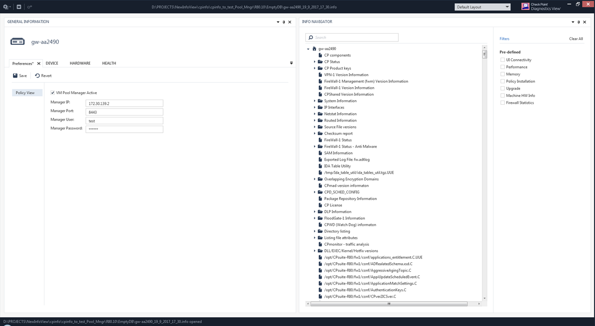Viewport: 595px width, 326px height.
Task: Click the Manager Port field
Action: [124, 112]
